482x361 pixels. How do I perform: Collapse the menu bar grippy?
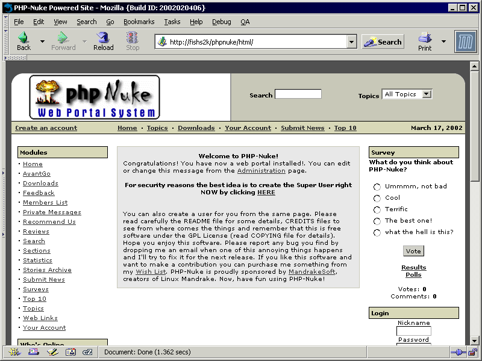tap(5, 22)
